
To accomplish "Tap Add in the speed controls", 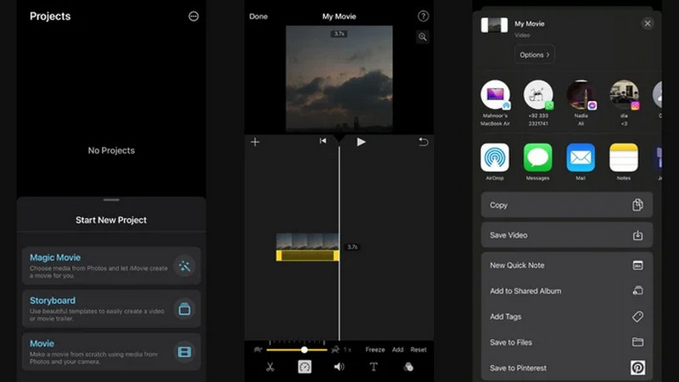I will [x=397, y=350].
